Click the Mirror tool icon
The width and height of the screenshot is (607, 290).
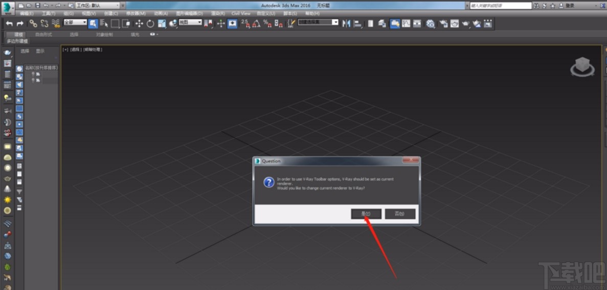click(347, 23)
